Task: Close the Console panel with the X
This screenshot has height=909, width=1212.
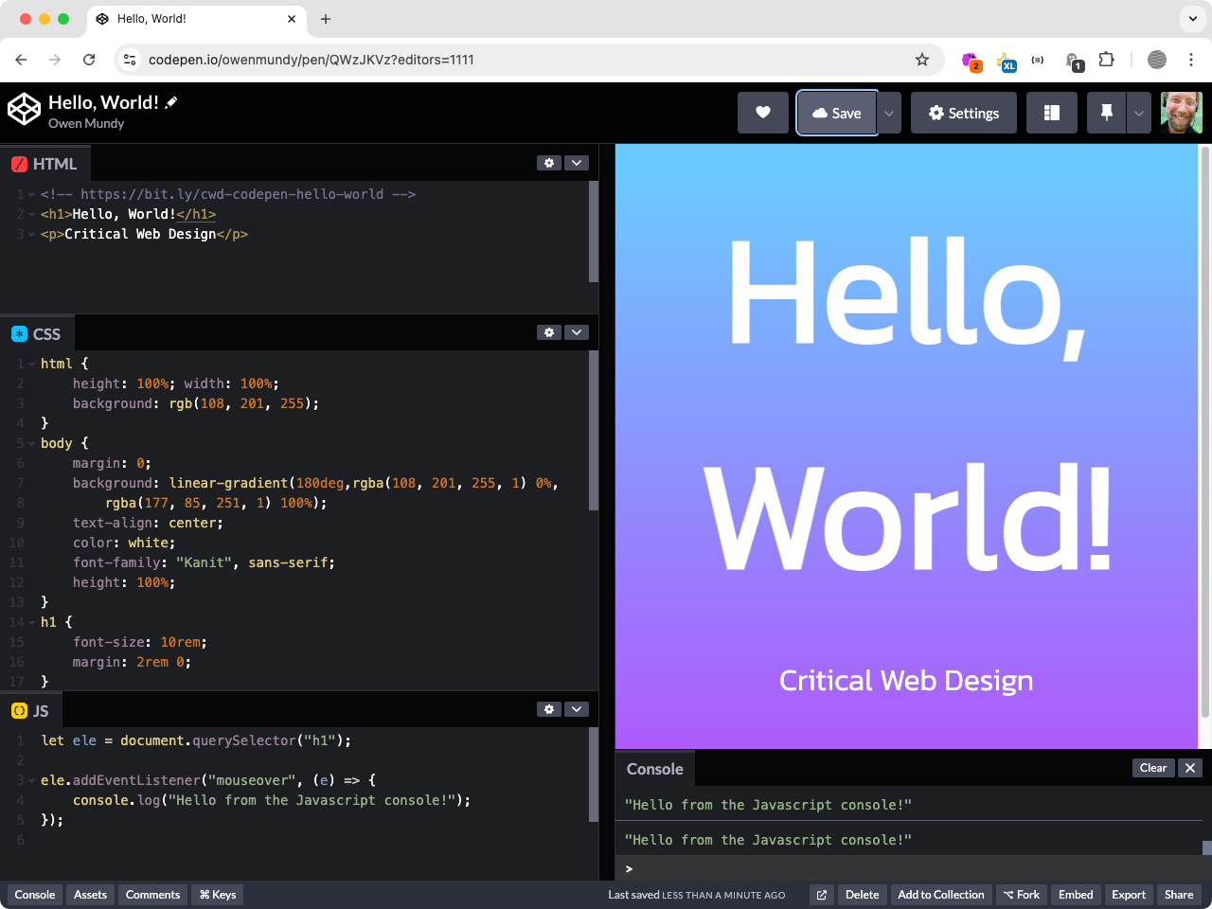Action: (x=1190, y=768)
